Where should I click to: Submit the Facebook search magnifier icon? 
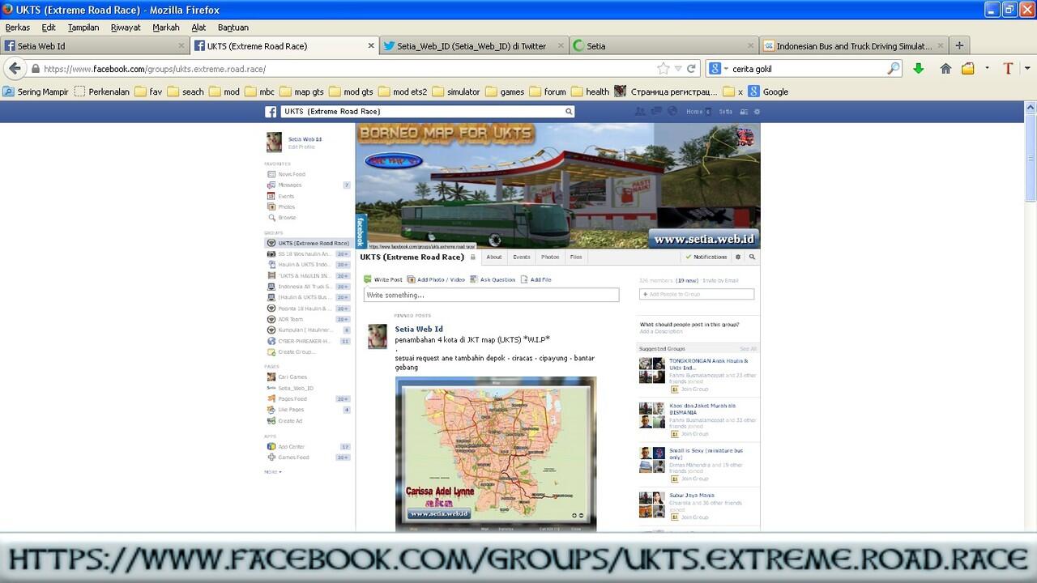coord(569,112)
